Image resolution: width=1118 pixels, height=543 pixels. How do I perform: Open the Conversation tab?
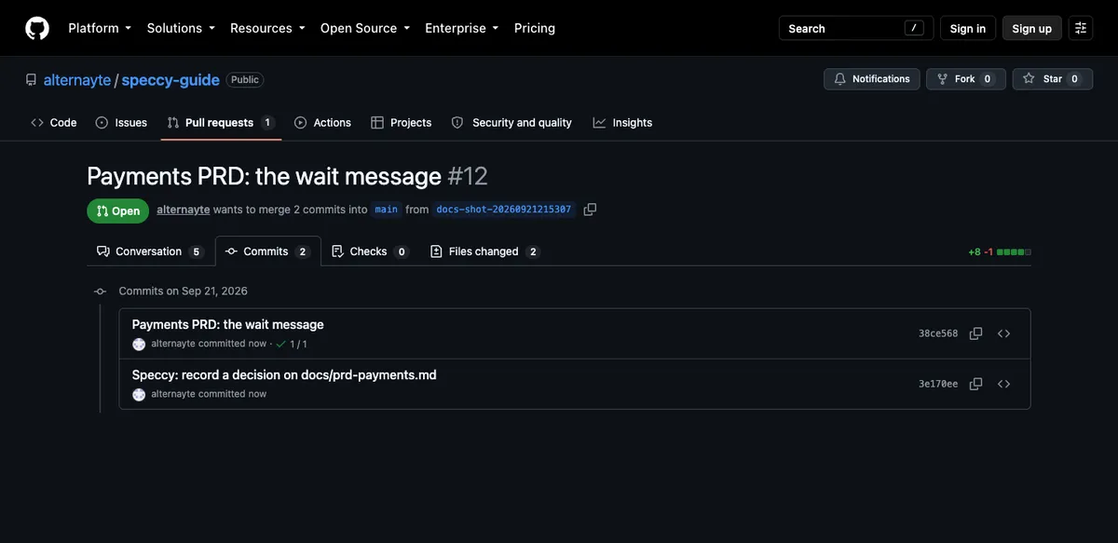coord(149,251)
